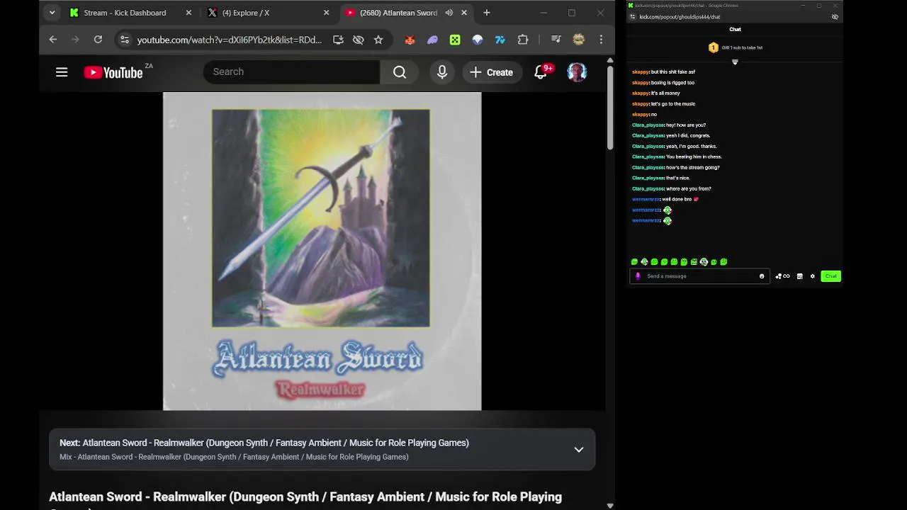Click the crossed-out eye icon in Kick popout address bar
The image size is (907, 510).
[x=835, y=17]
